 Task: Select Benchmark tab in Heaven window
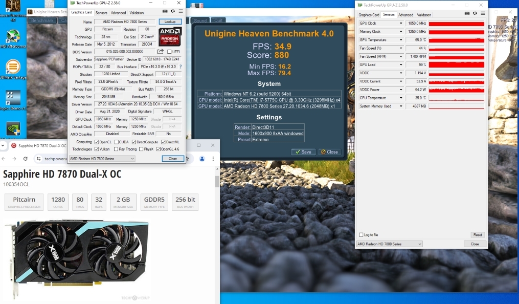(42, 20)
